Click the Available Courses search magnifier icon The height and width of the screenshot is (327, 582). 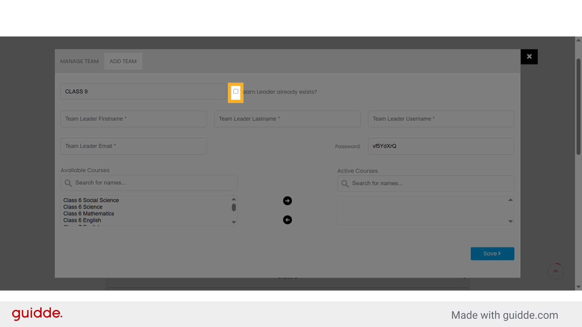pos(68,183)
